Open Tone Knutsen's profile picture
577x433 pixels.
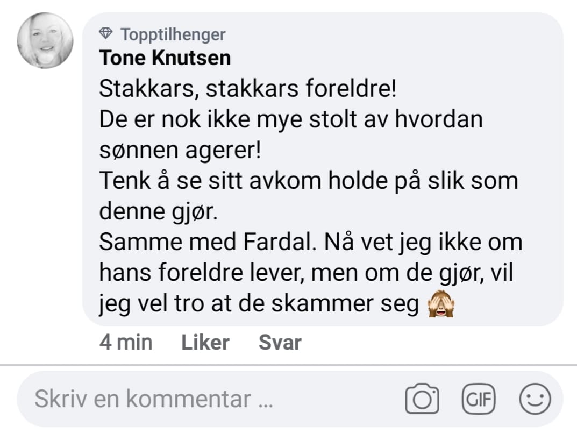(x=45, y=40)
